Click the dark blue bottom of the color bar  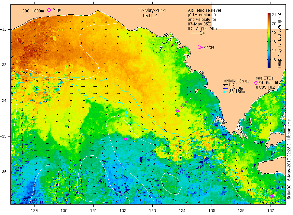[x=269, y=66]
